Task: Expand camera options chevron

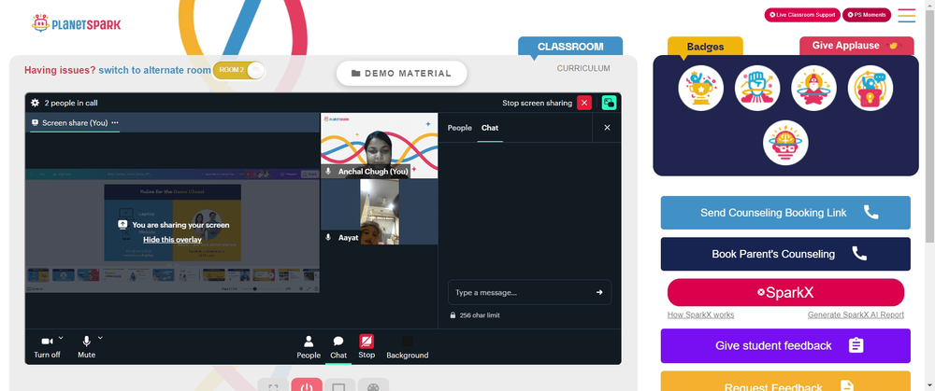Action: click(62, 338)
